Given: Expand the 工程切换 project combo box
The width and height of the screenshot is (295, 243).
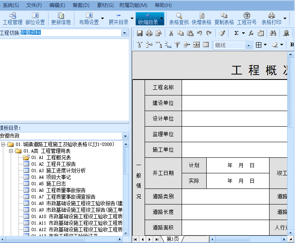Looking at the screenshot, I should click(x=124, y=33).
